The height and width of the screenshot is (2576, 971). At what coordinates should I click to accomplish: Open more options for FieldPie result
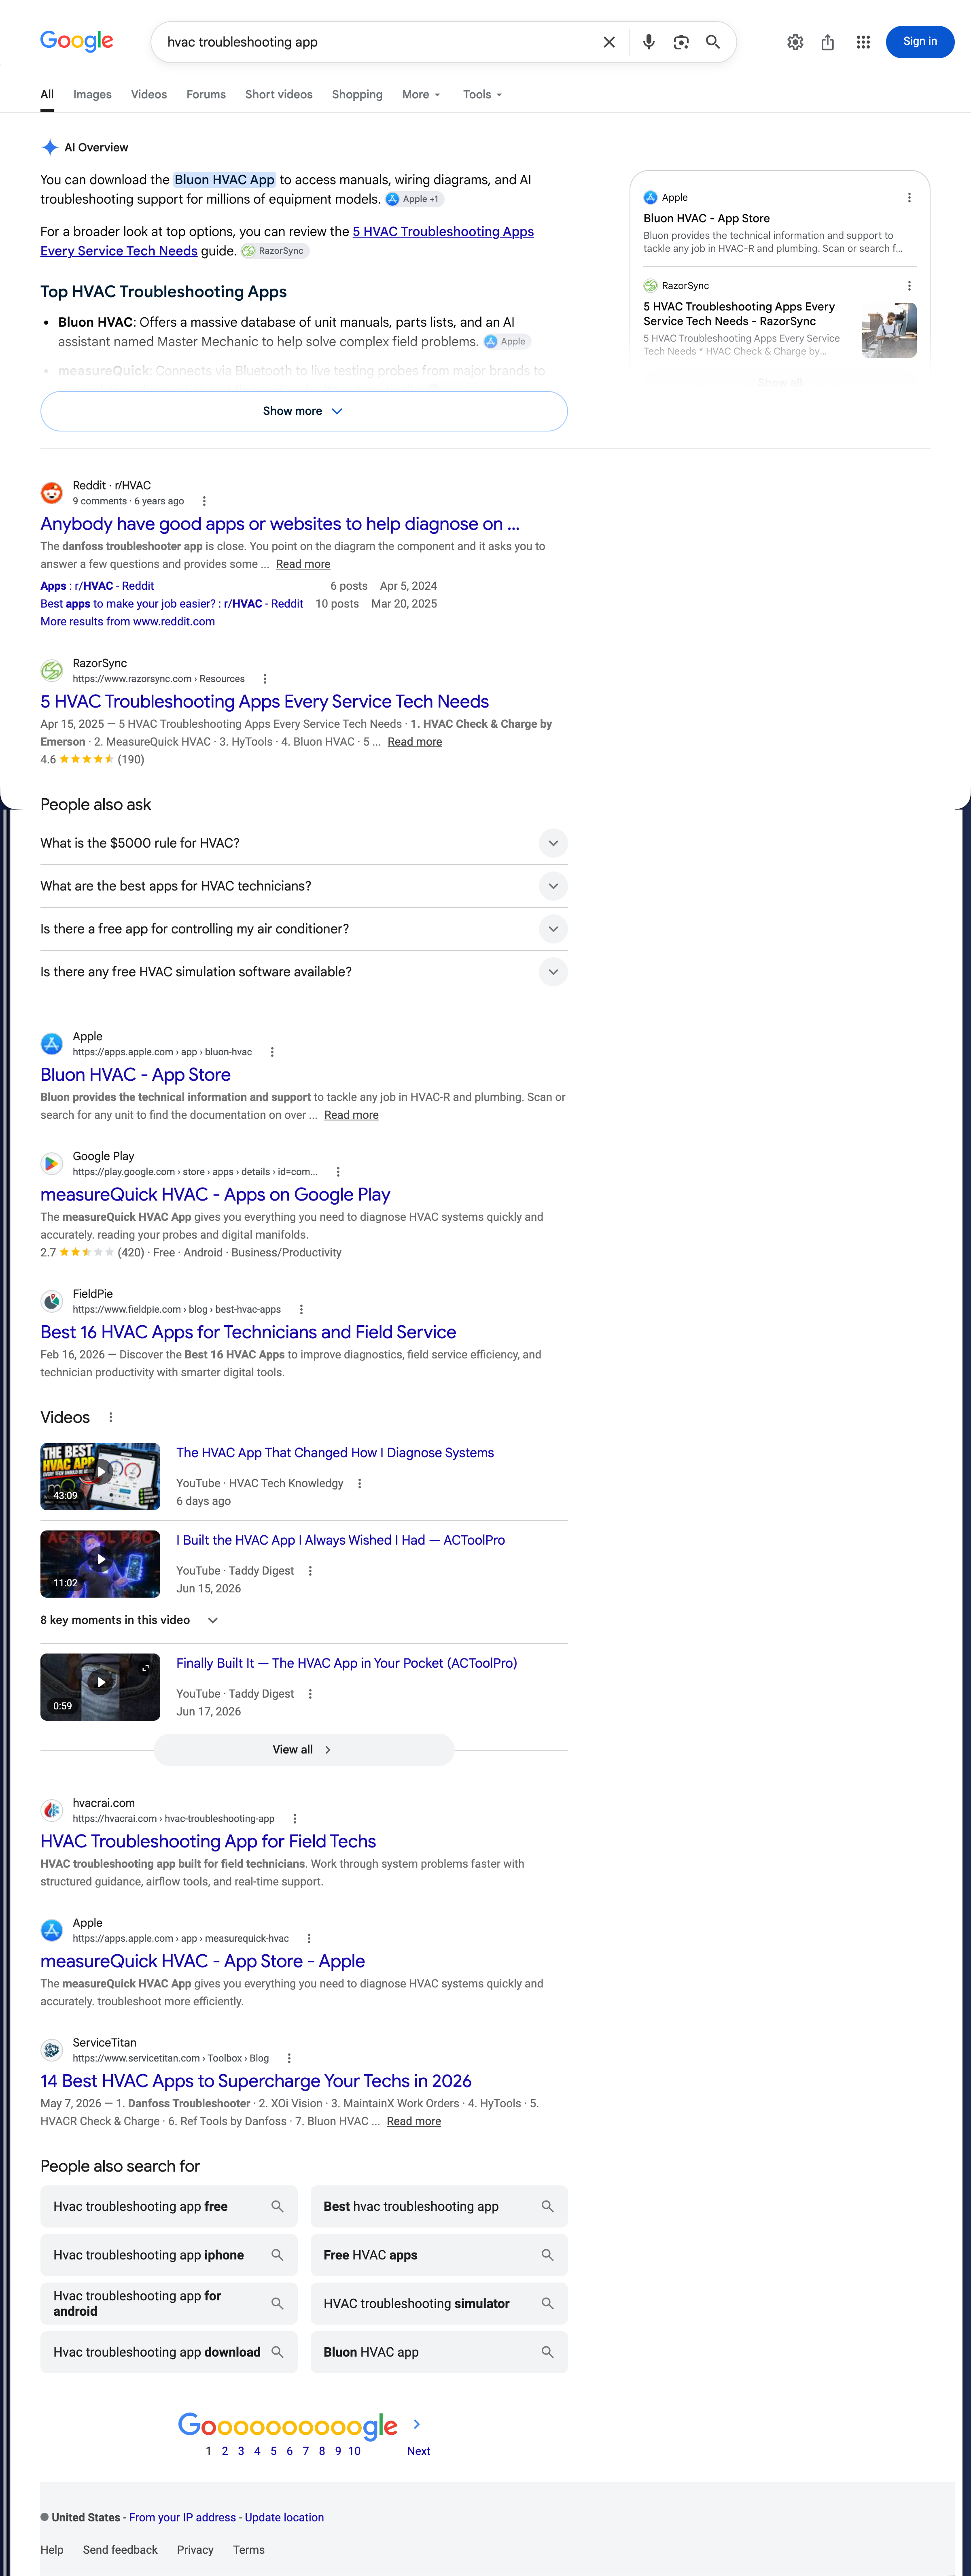click(301, 1309)
